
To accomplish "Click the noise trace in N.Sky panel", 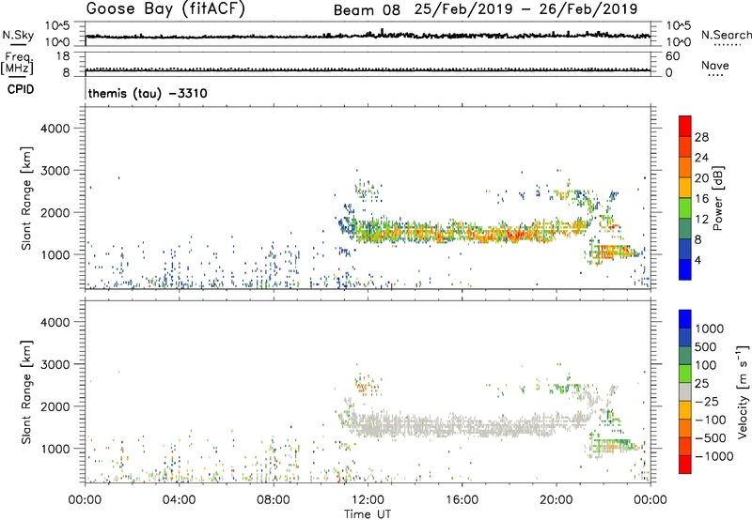I will coord(368,36).
